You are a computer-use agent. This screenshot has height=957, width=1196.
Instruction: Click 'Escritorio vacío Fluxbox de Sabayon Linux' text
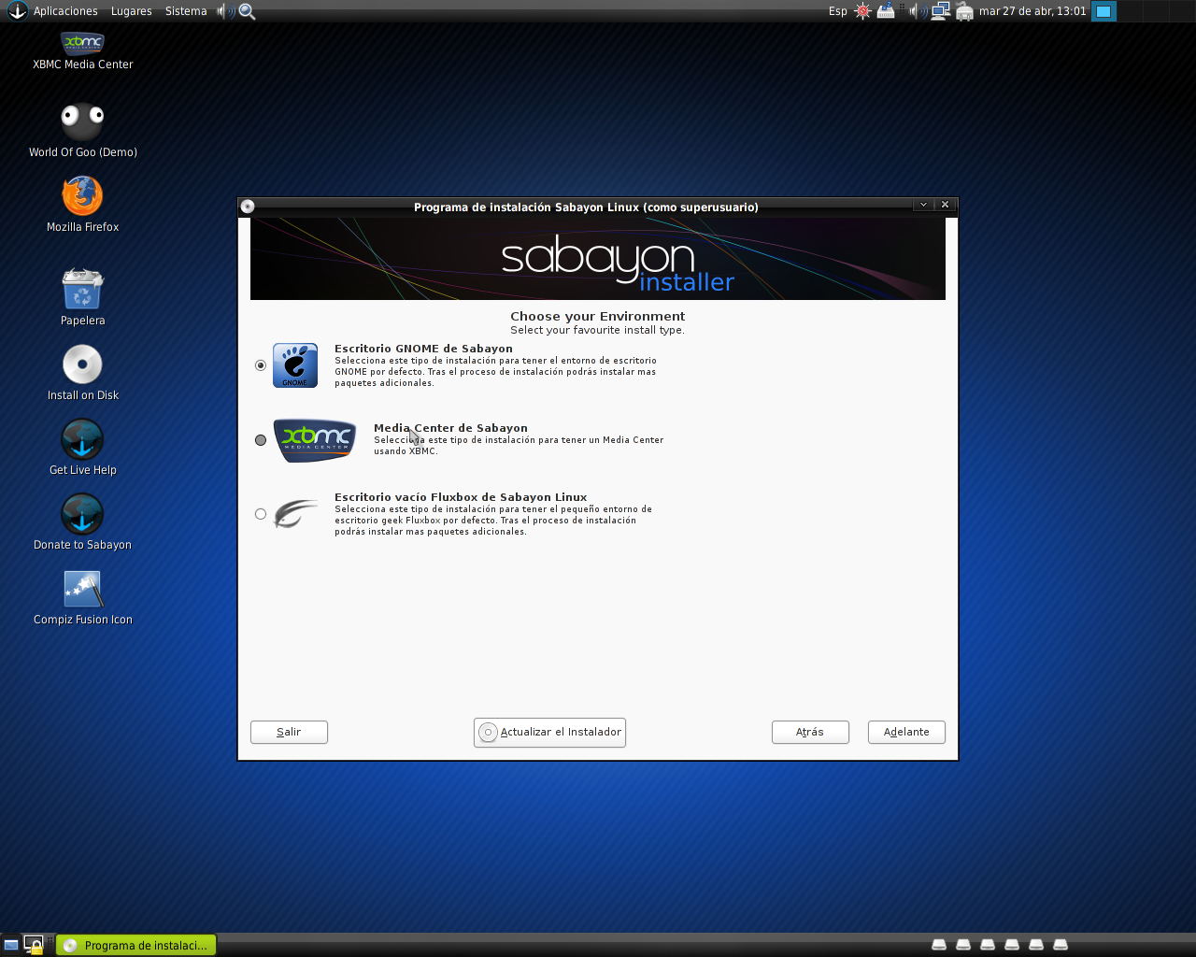(461, 497)
